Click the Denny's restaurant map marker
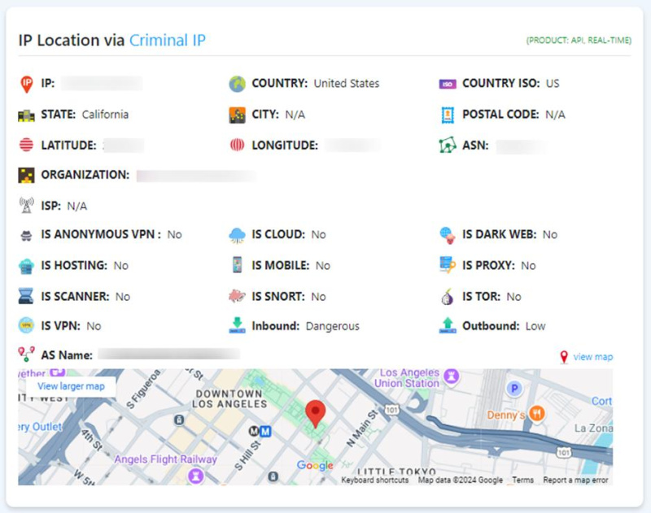Viewport: 651px width, 513px height. (537, 413)
